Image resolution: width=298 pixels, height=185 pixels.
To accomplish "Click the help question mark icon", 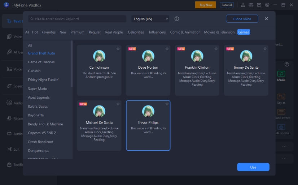I will (x=287, y=65).
